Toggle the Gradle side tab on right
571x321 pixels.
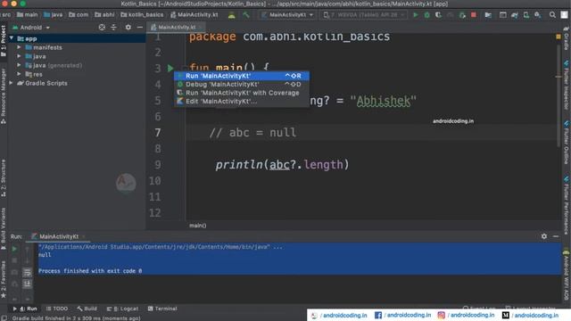point(567,39)
